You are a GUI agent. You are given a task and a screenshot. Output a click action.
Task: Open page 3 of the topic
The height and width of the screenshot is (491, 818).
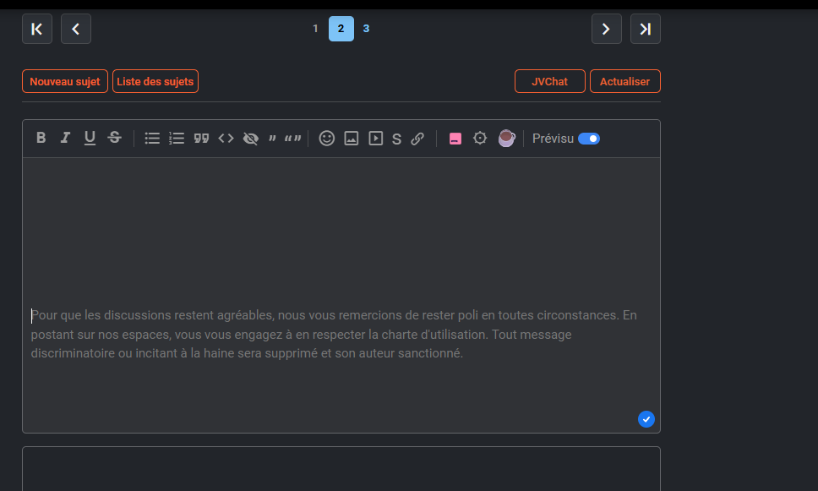[366, 29]
